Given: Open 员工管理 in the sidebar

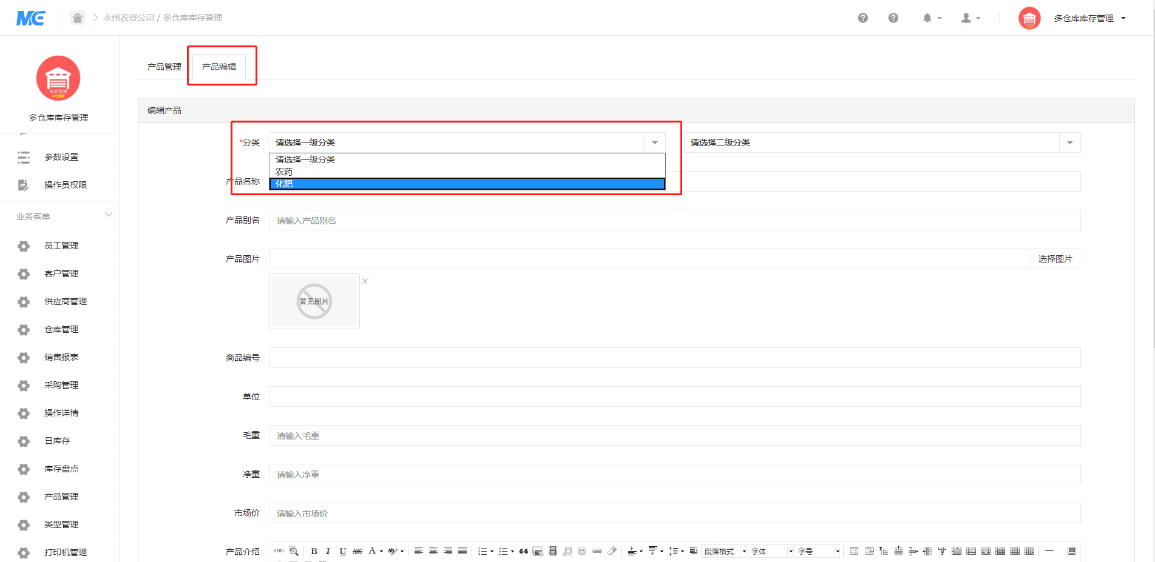Looking at the screenshot, I should coord(61,246).
